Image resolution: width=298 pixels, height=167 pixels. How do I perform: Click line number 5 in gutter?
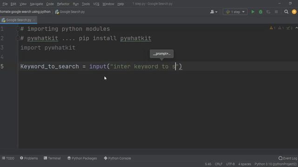[x=2, y=66]
